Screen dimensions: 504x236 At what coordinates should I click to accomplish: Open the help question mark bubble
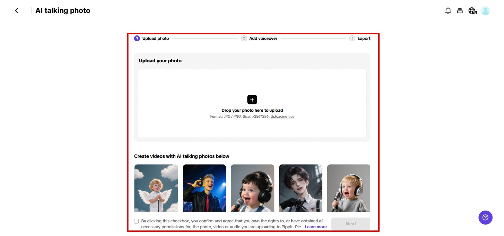(485, 218)
